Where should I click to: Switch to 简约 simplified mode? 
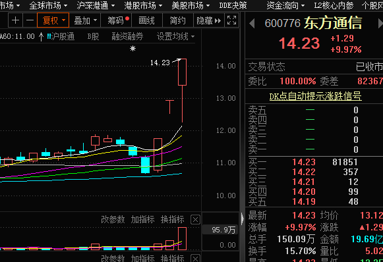coord(177,20)
